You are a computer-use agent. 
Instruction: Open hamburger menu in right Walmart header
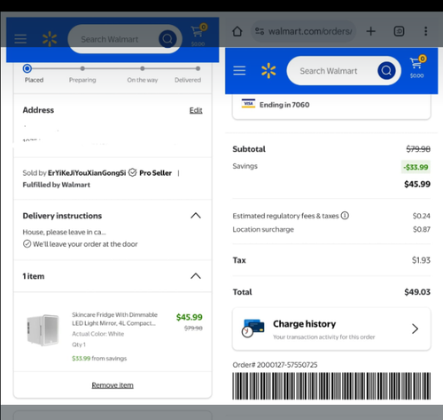point(239,70)
